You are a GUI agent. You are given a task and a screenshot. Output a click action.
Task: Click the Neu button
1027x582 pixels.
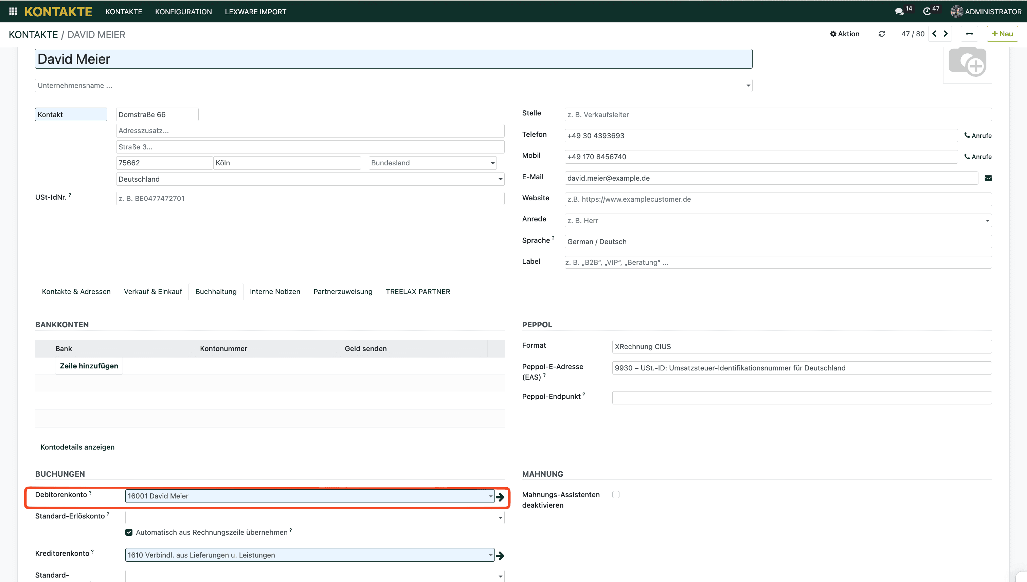click(x=1002, y=34)
